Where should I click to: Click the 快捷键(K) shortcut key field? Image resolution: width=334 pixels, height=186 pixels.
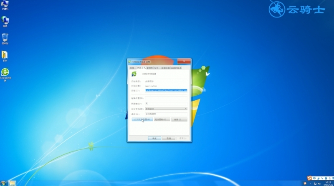(x=166, y=104)
